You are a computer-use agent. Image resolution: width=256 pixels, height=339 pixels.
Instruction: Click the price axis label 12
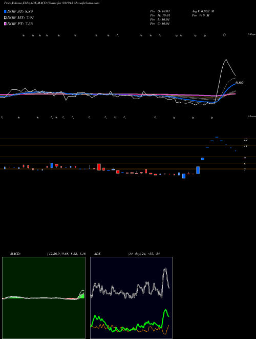coord(245,140)
